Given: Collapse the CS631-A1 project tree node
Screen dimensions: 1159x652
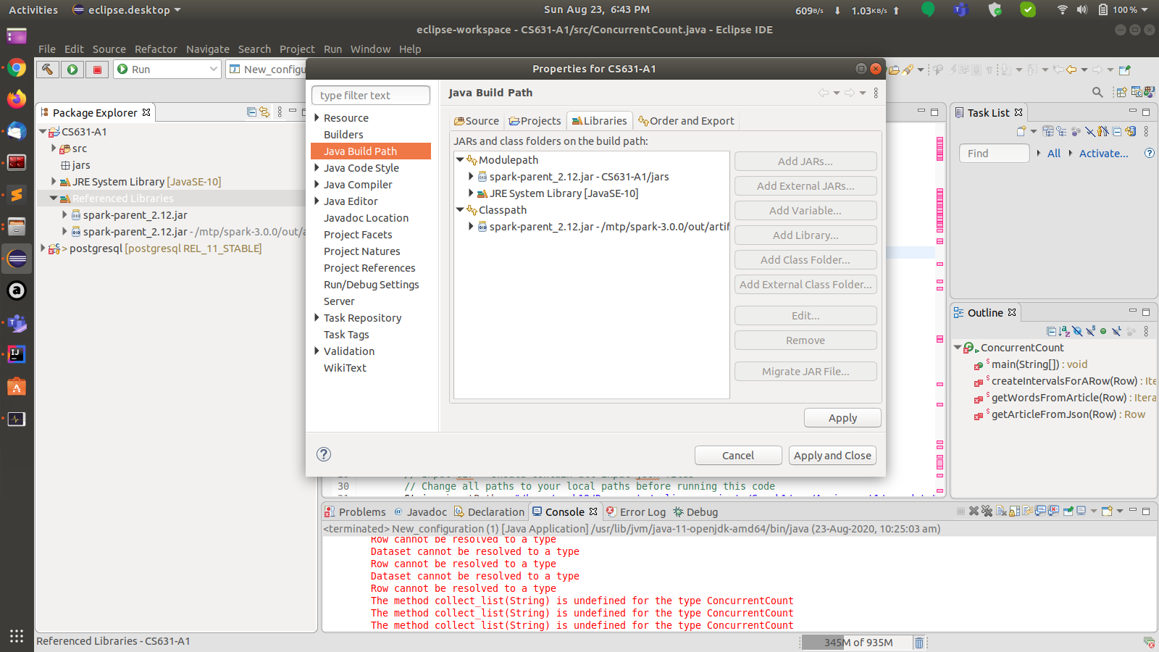Looking at the screenshot, I should [x=43, y=132].
